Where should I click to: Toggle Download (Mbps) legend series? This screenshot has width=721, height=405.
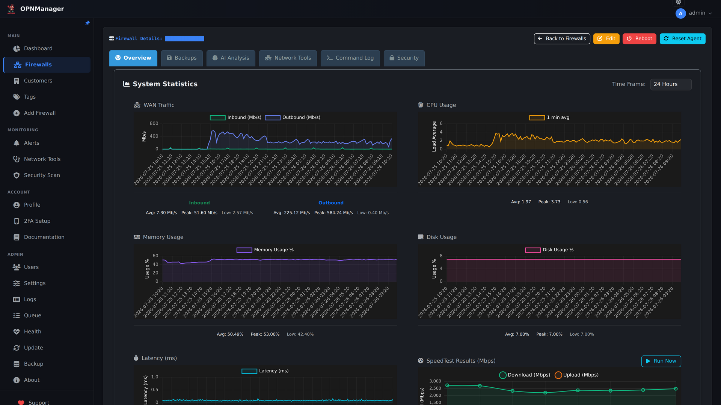coord(525,375)
